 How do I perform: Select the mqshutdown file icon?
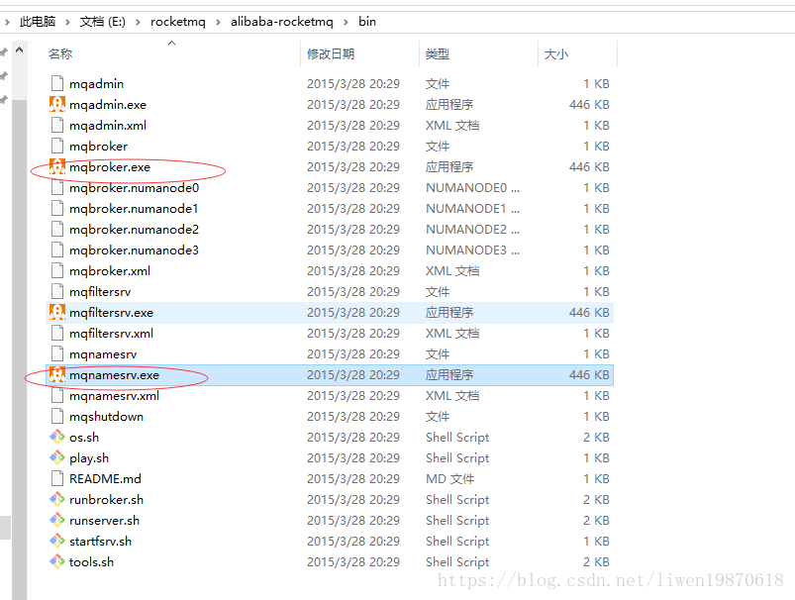pyautogui.click(x=57, y=417)
